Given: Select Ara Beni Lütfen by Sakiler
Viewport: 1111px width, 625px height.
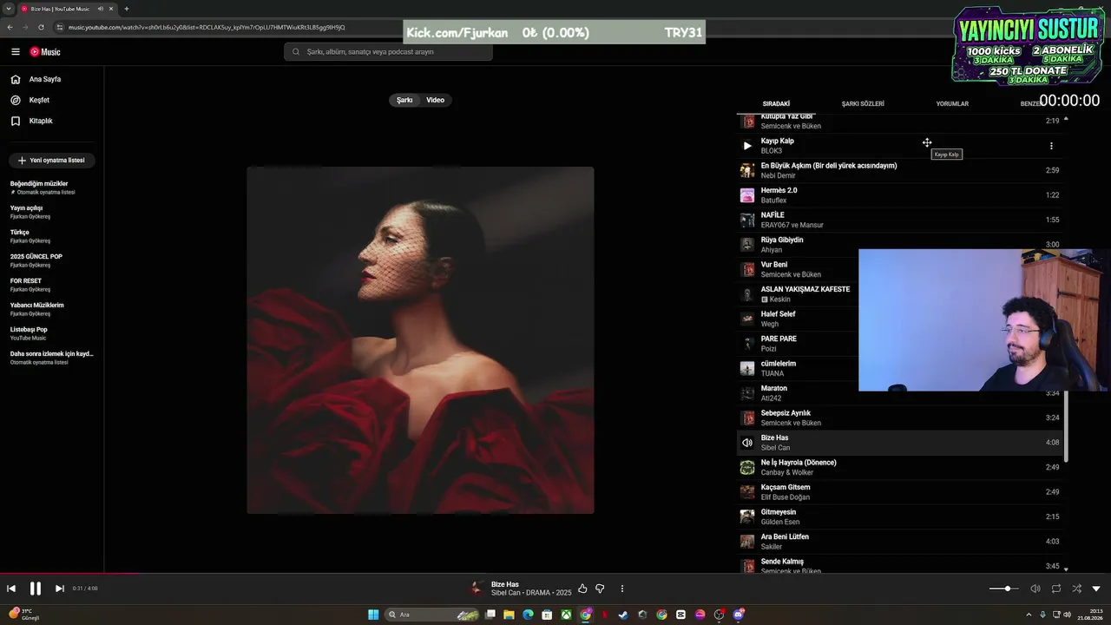Looking at the screenshot, I should click(x=900, y=542).
